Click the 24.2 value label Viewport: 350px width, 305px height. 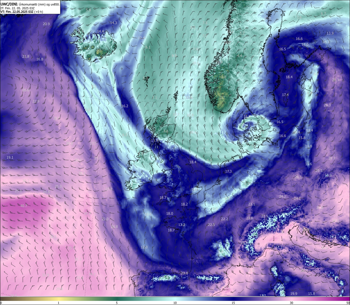tap(282, 197)
